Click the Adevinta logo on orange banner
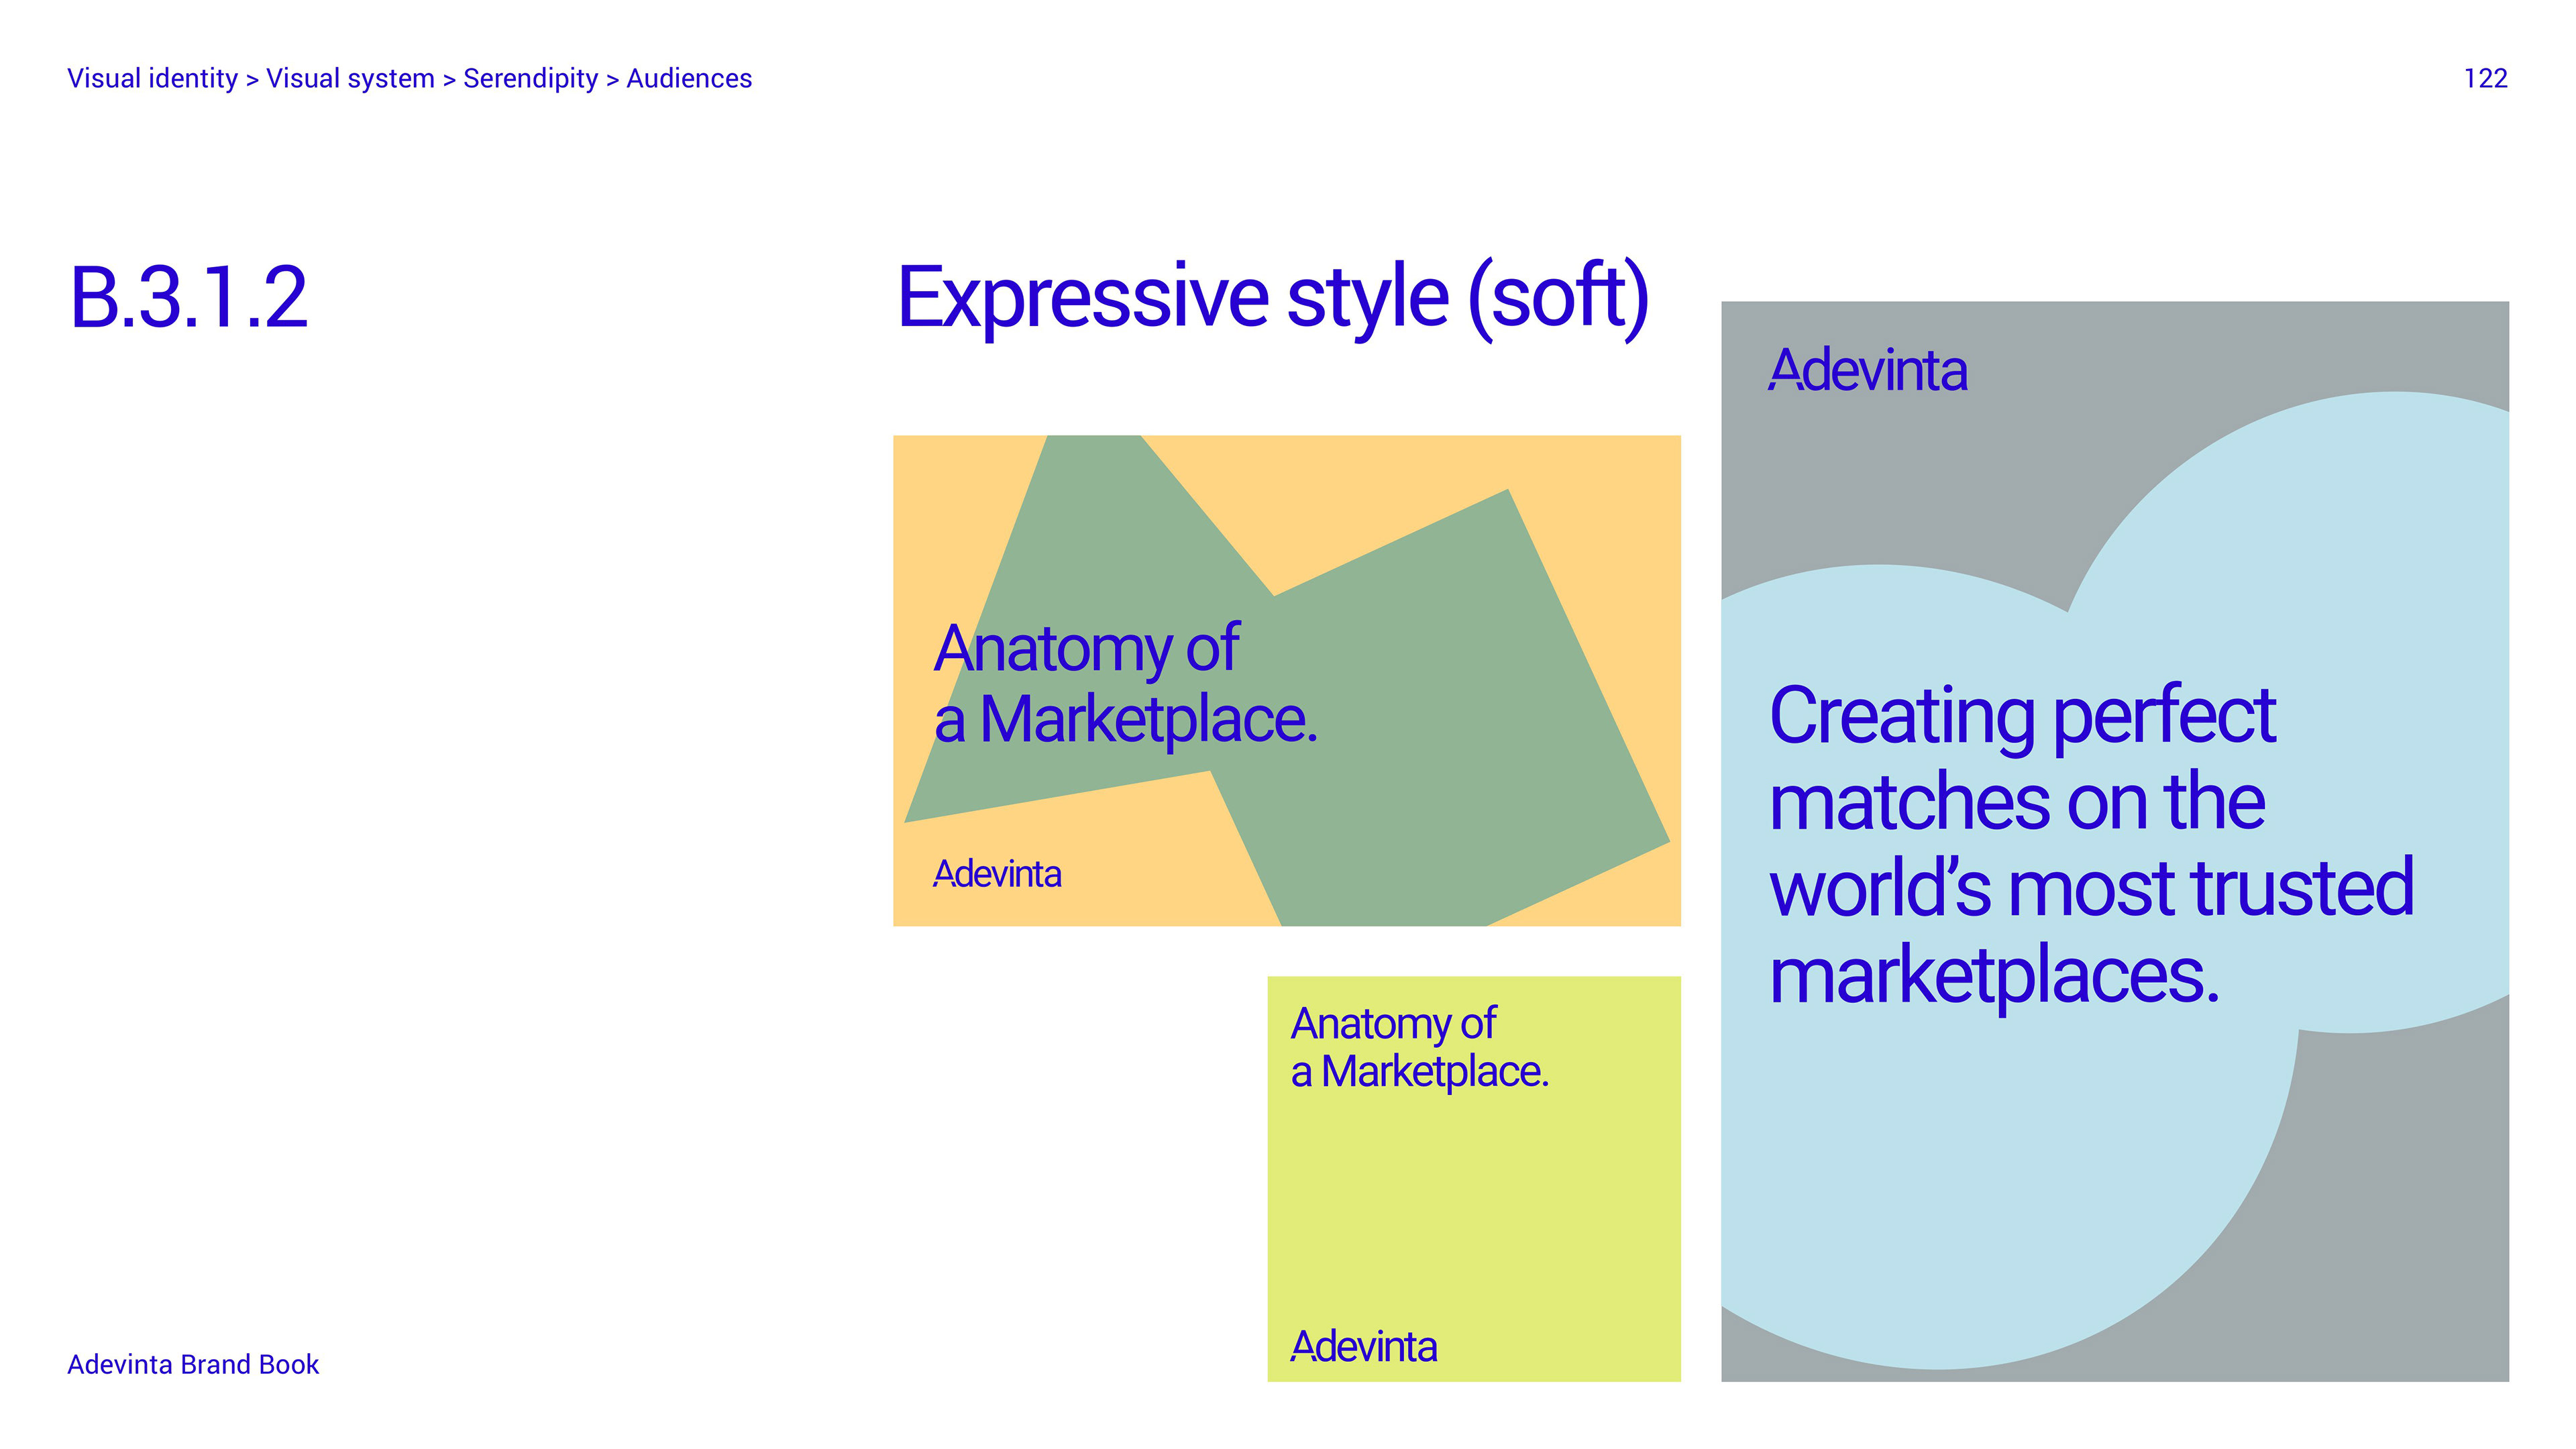Screen dimensions: 2576x1449 [x=997, y=874]
